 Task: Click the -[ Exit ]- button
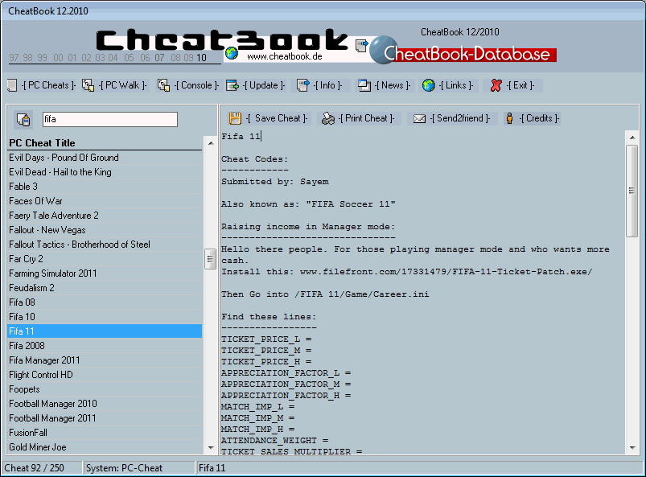pos(521,85)
